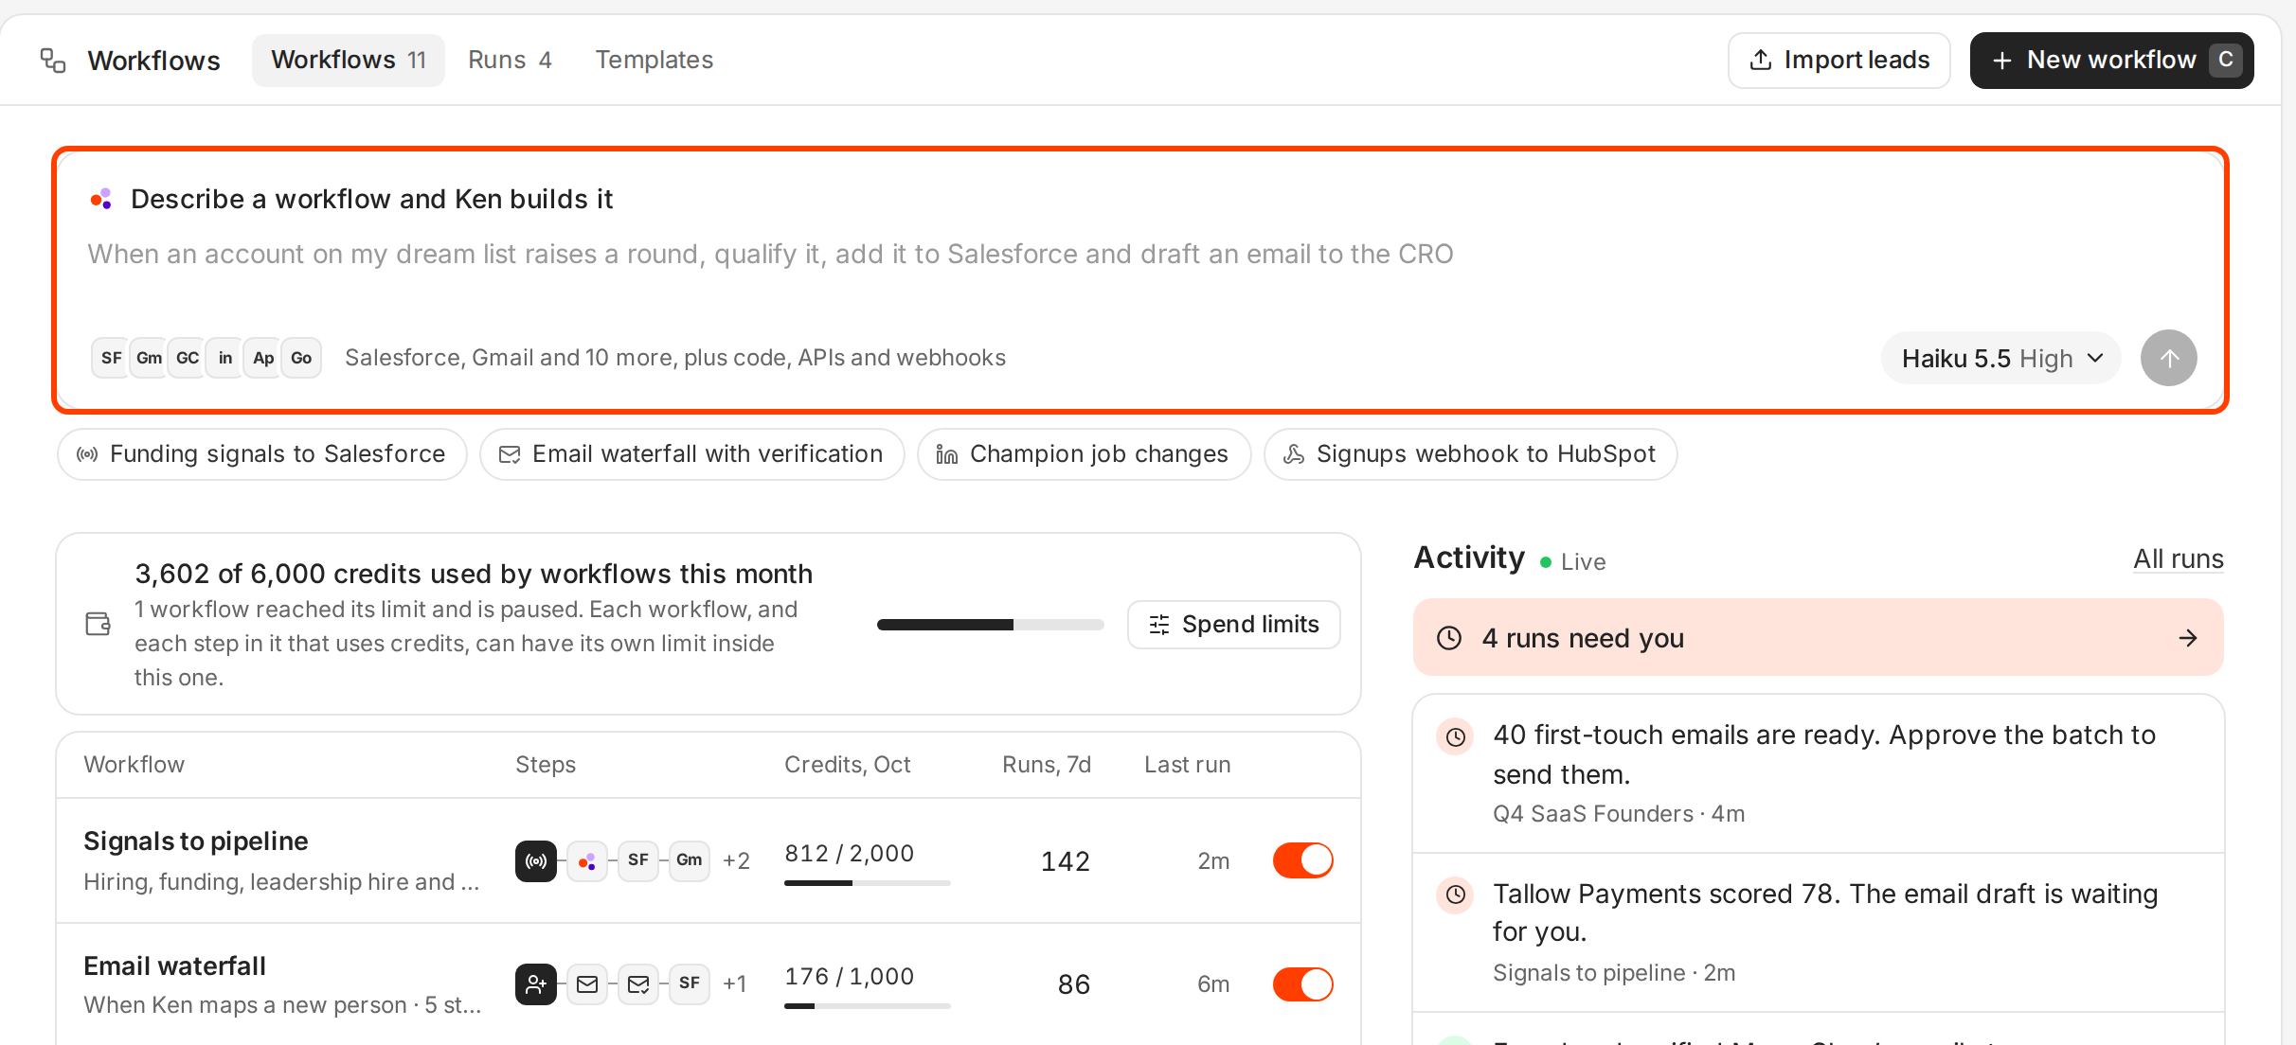Screen dimensions: 2296x1045
Task: Open the 4 runs need you banner
Action: [1818, 637]
